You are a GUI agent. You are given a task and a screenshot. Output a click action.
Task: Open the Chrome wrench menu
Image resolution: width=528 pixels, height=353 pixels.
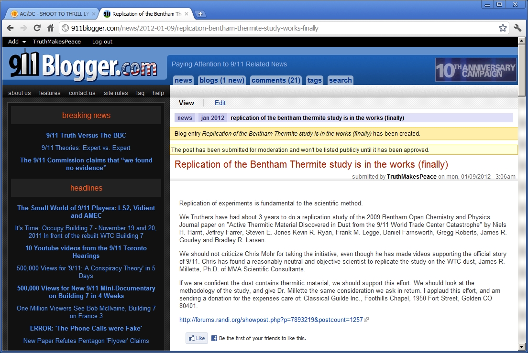517,28
